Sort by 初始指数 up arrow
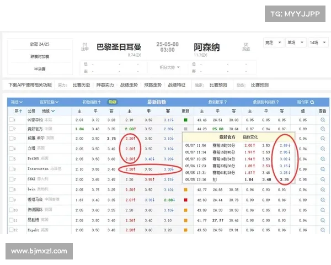 coord(99,102)
